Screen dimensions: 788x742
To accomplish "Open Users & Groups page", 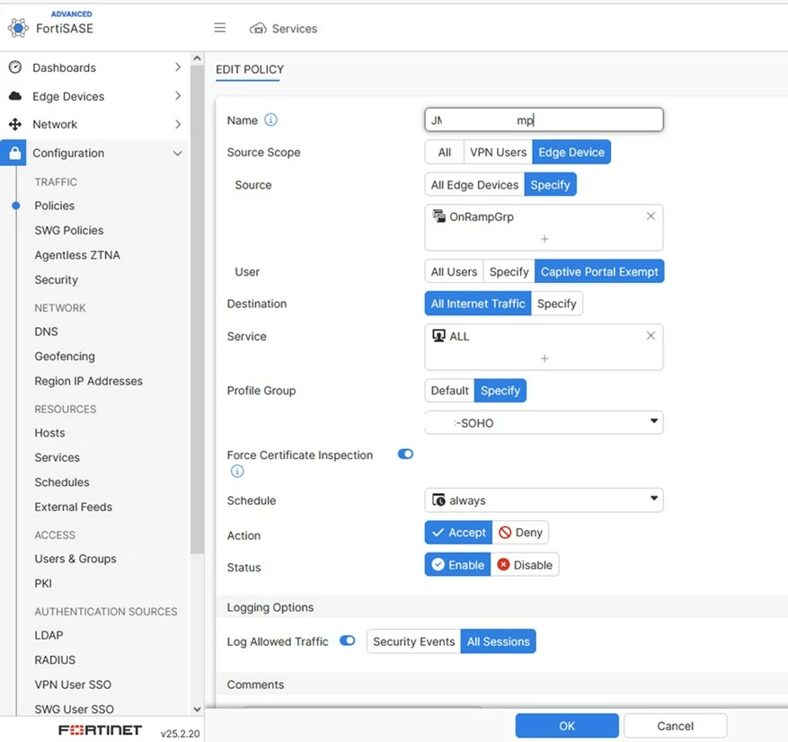I will click(75, 559).
